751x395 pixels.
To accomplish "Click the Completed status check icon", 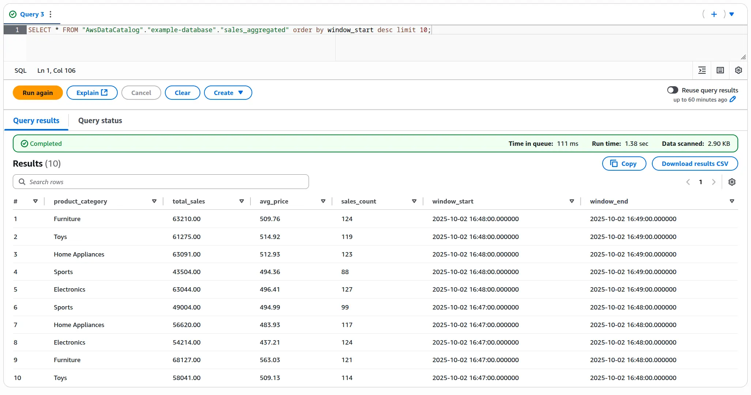I will click(x=24, y=144).
